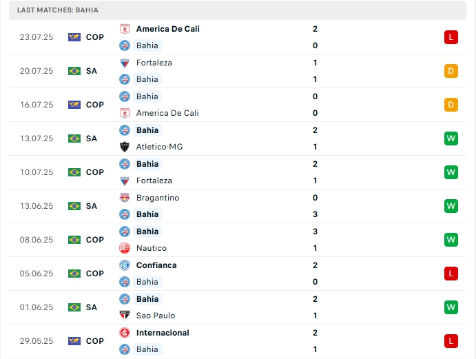Image resolution: width=476 pixels, height=359 pixels.
Task: Click the win badge for 13.06.25 match
Action: pyautogui.click(x=451, y=206)
